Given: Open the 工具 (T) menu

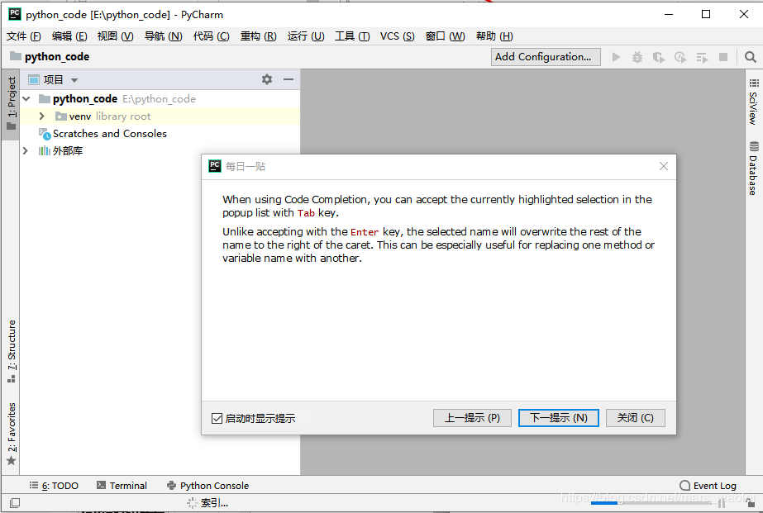Looking at the screenshot, I should pos(352,36).
